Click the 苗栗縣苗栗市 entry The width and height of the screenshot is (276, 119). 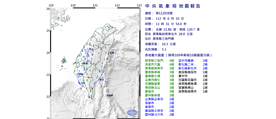pos(193,91)
